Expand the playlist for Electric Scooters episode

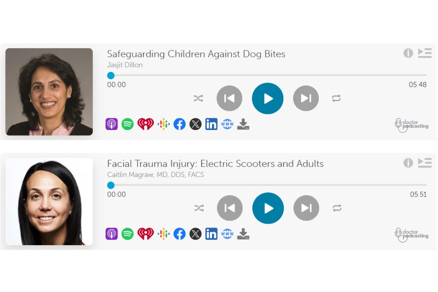pos(424,163)
